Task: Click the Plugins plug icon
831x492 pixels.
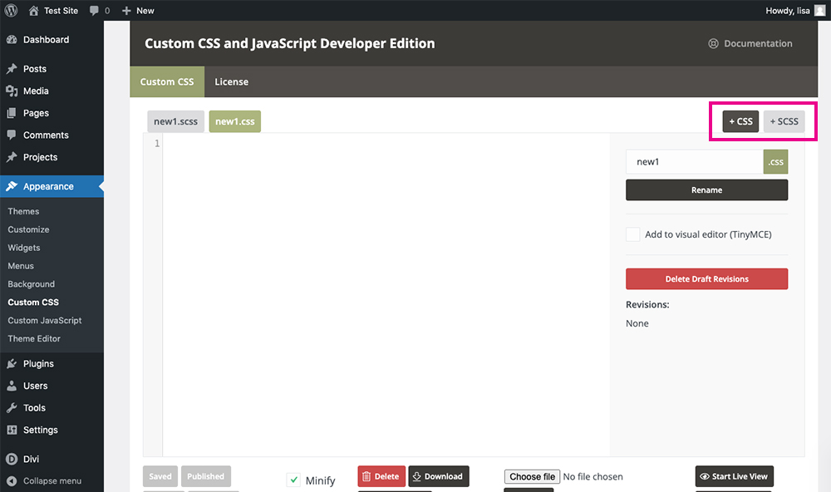Action: pos(12,364)
